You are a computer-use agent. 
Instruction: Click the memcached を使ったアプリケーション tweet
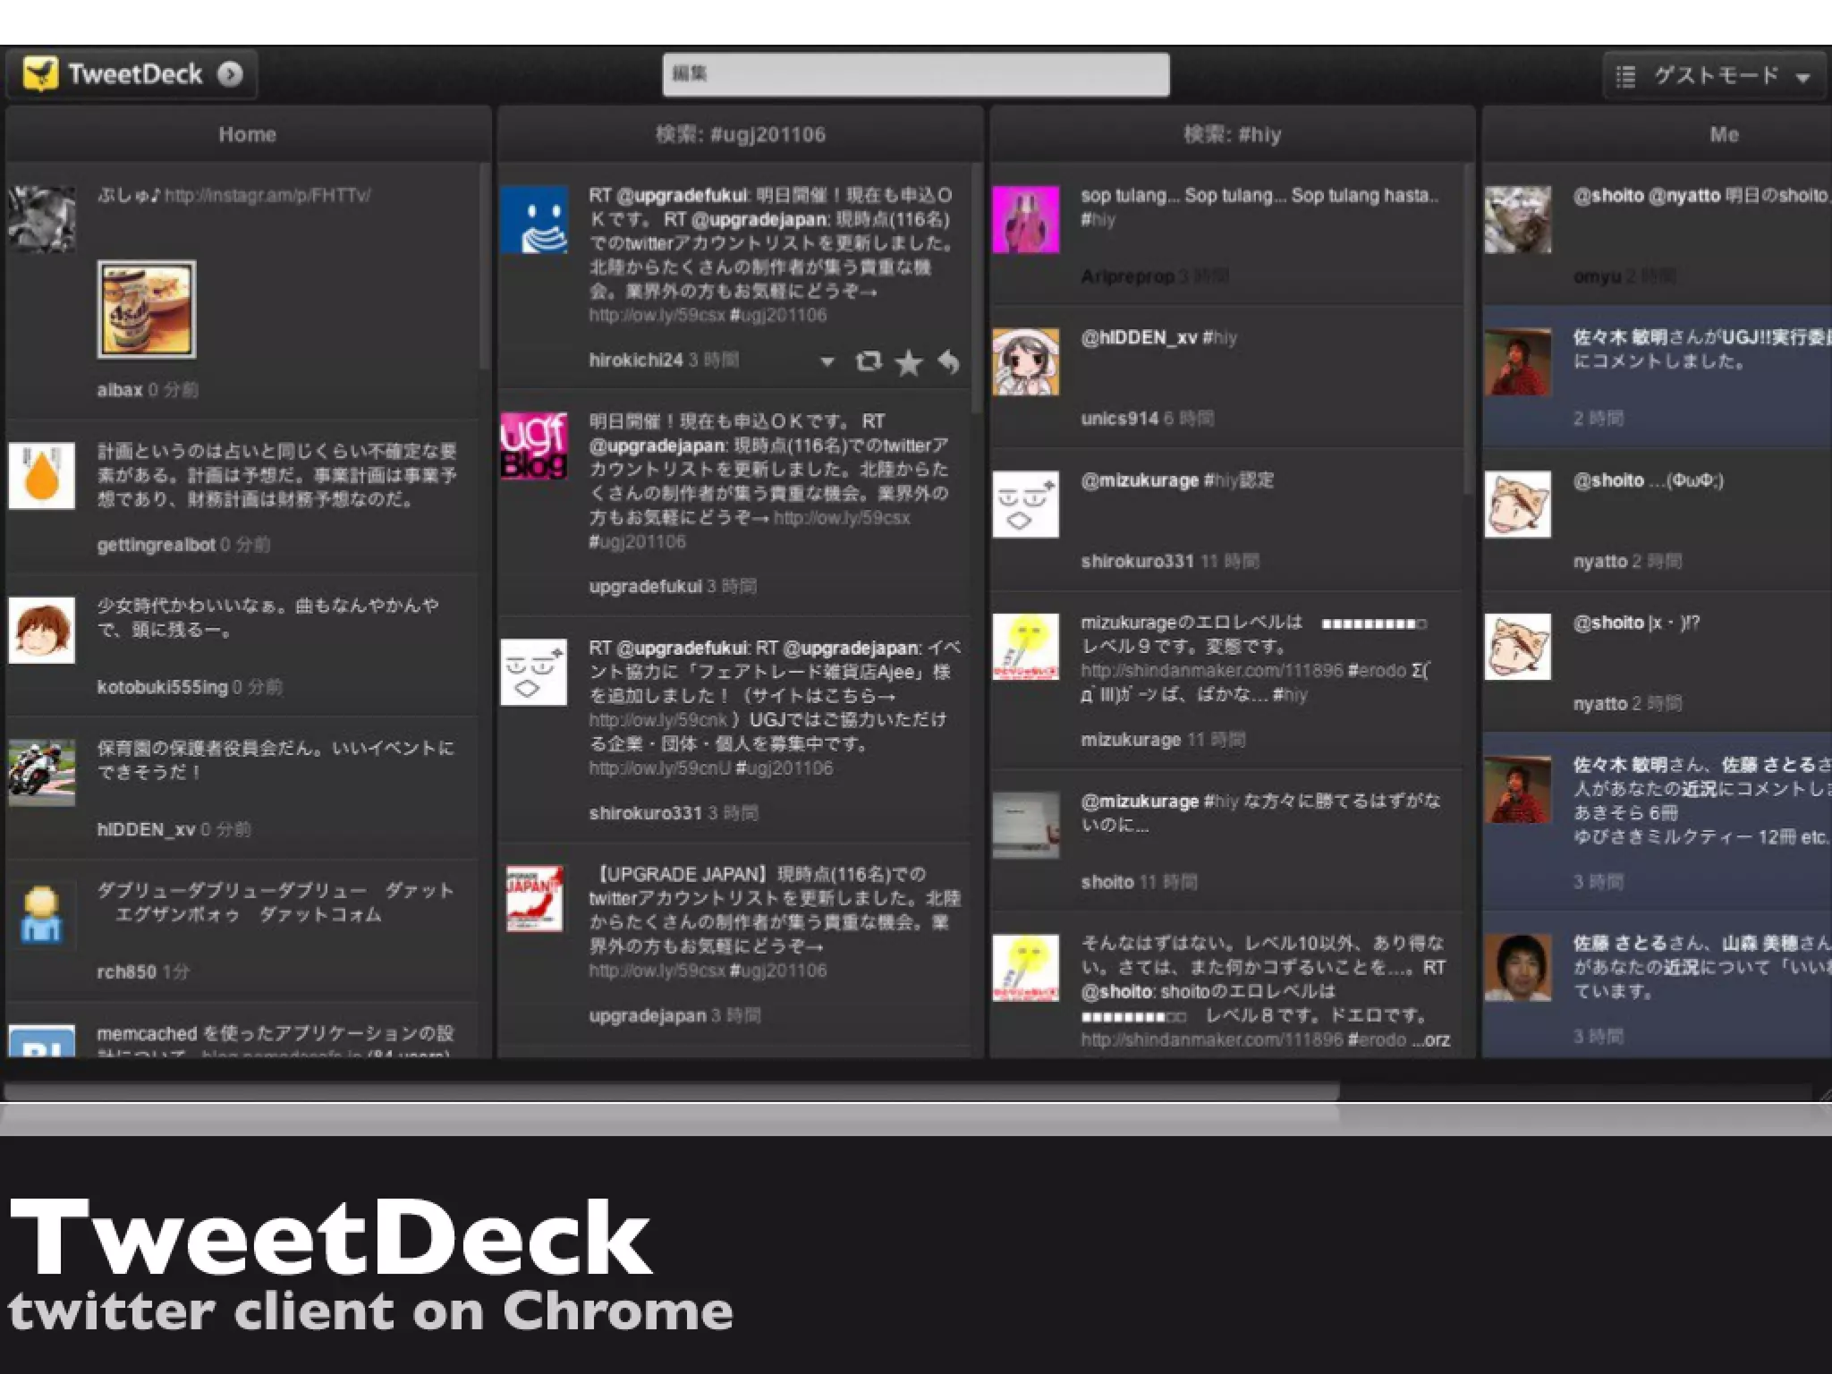coord(275,1042)
